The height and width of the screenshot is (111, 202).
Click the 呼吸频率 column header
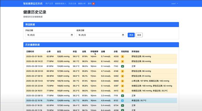(x=94, y=52)
